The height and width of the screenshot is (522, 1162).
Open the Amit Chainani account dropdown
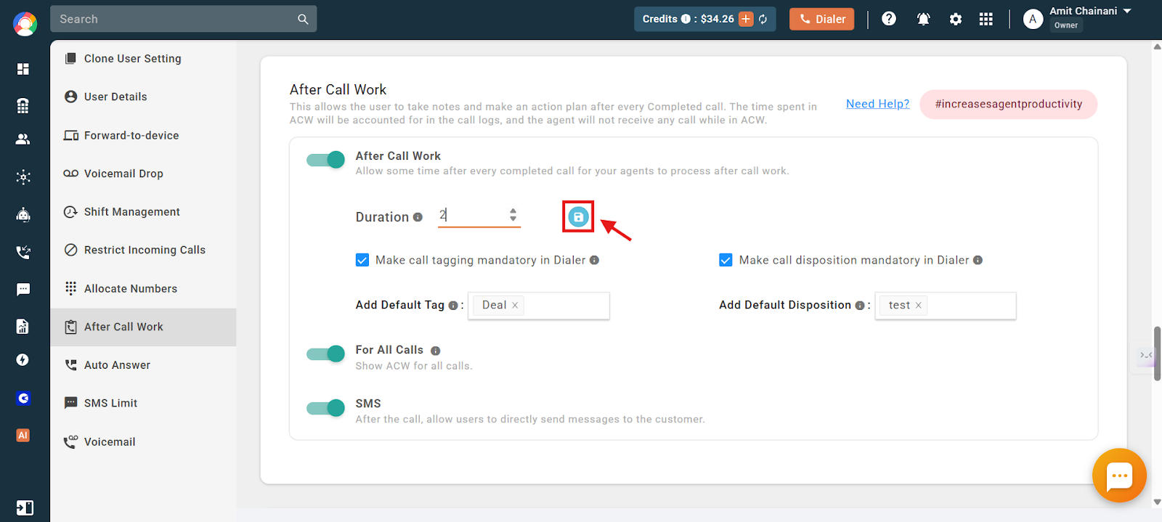click(1127, 11)
